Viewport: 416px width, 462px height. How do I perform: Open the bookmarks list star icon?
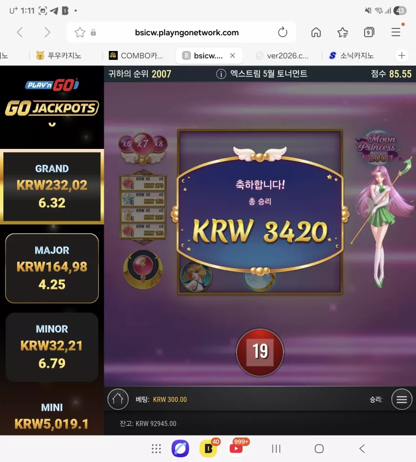click(343, 32)
